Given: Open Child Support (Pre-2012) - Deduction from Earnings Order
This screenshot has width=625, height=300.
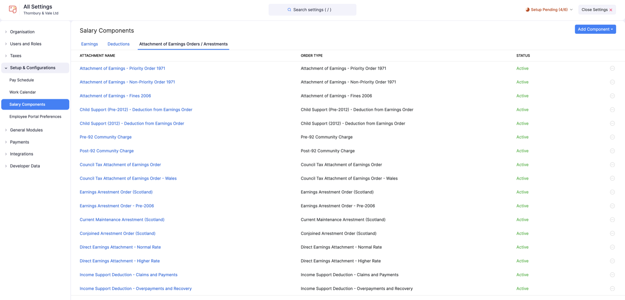Looking at the screenshot, I should (x=136, y=110).
